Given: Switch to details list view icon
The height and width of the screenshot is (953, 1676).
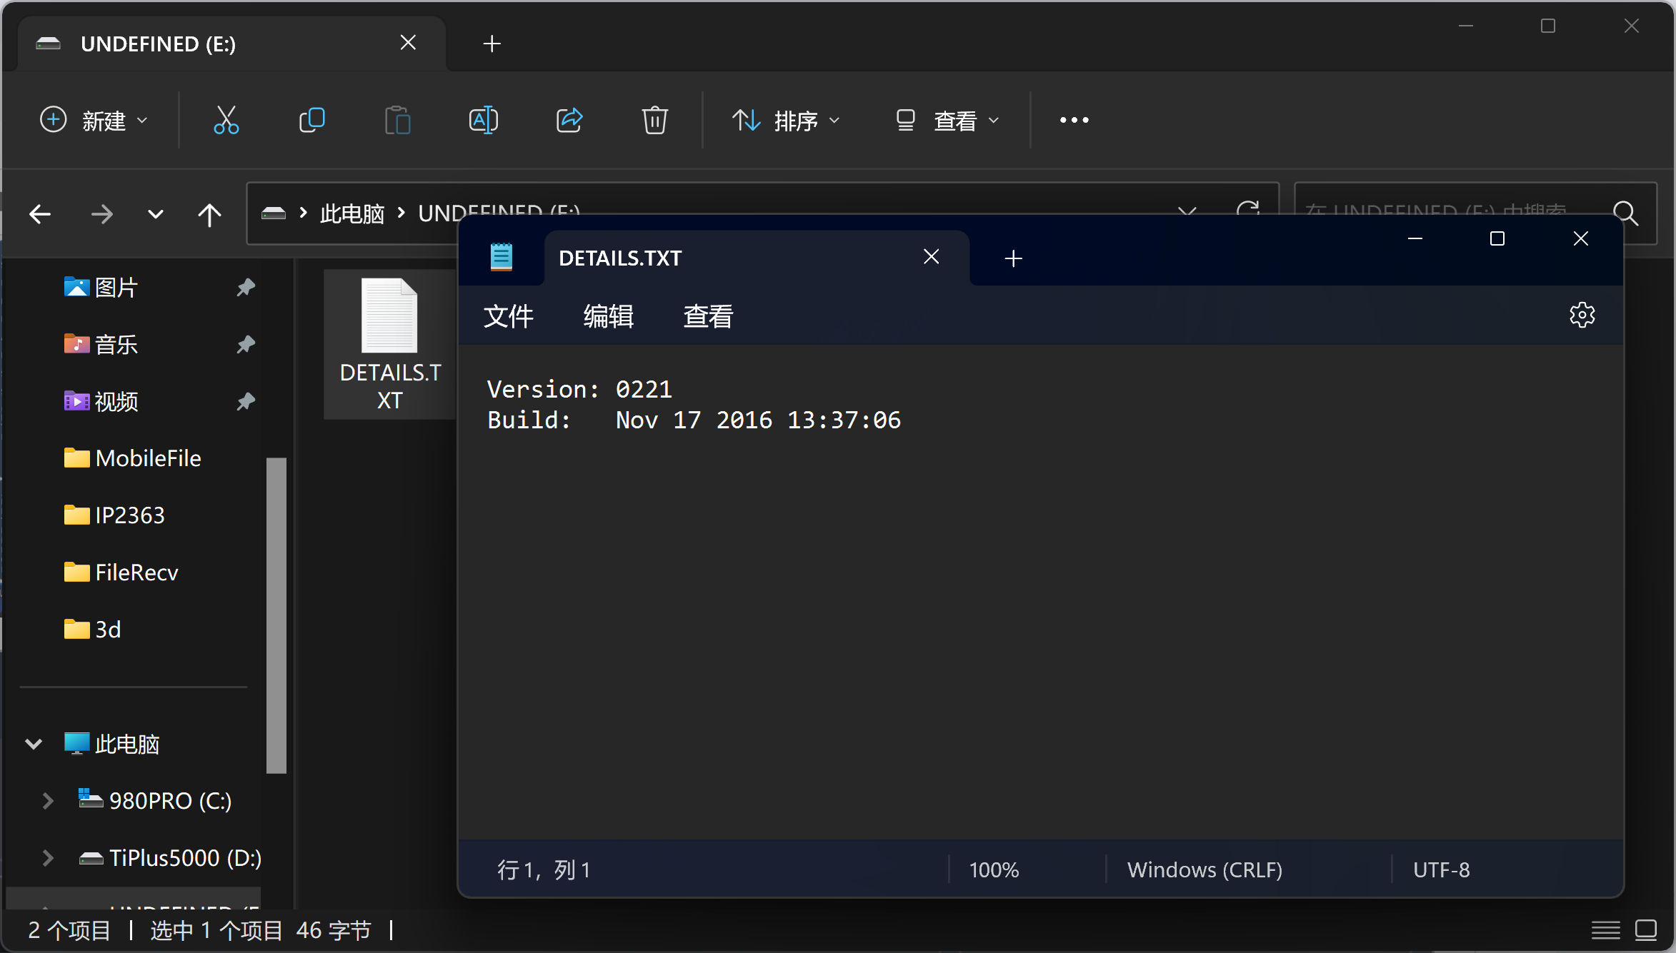Looking at the screenshot, I should [1605, 930].
